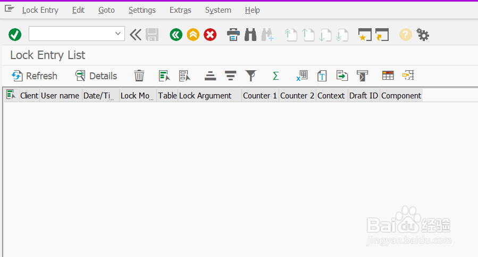Create a desktop shortcut icon
Viewport: 478px width, 257px height.
tap(382, 35)
